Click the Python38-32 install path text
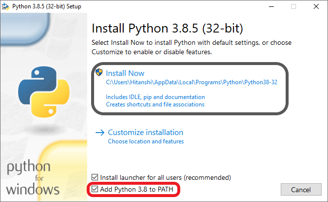Viewport: 328px width, 202px height. tap(192, 83)
